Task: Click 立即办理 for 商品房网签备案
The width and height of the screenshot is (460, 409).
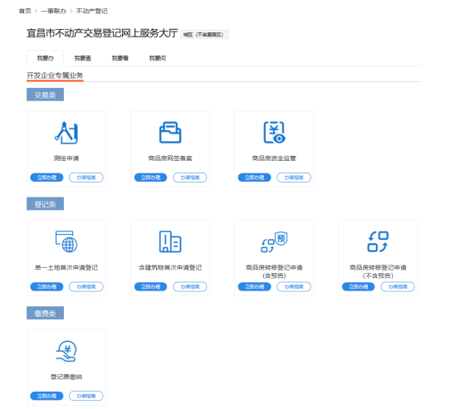Action: pyautogui.click(x=150, y=178)
